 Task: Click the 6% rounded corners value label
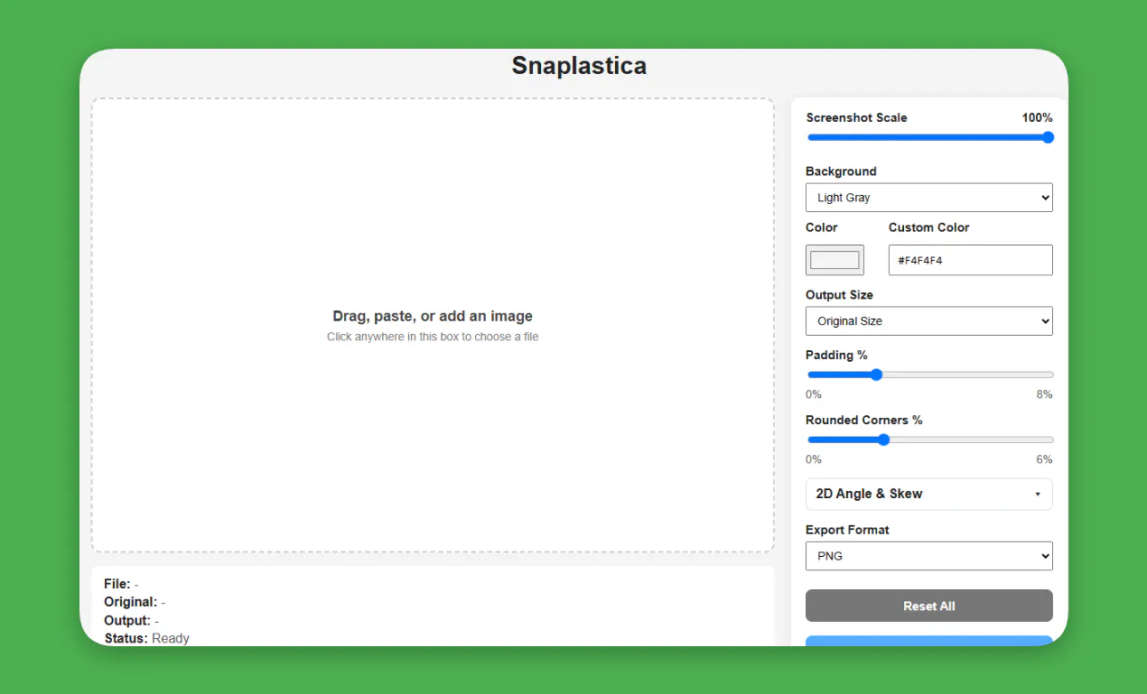point(1044,459)
